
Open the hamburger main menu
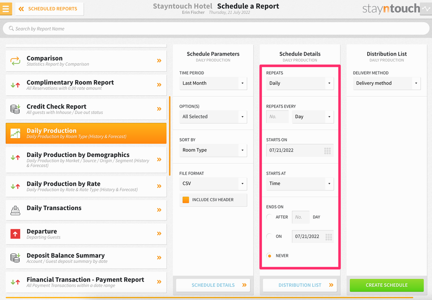click(6, 8)
